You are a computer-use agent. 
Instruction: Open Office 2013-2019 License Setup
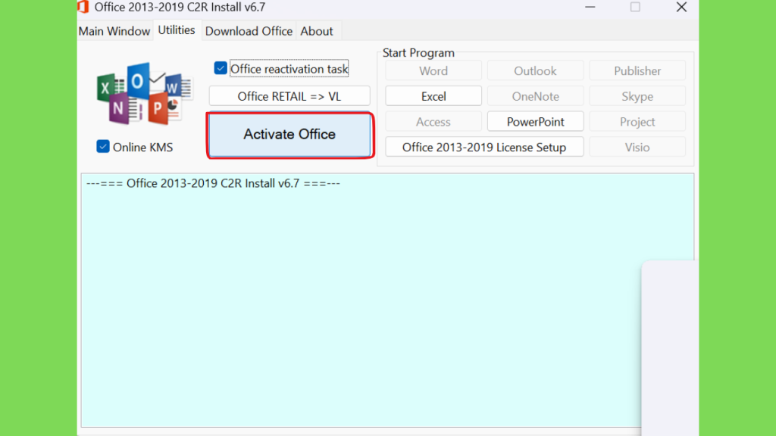pos(484,148)
